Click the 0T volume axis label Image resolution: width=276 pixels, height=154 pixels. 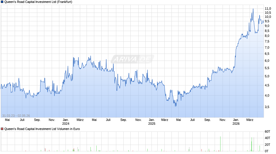267,151
